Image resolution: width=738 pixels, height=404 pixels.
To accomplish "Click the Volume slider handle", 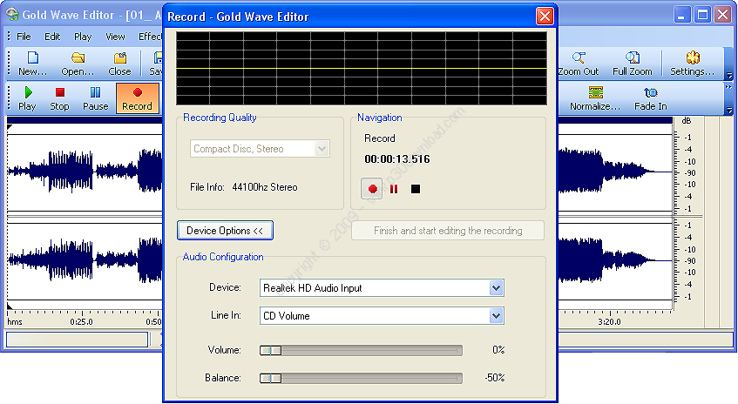I will click(271, 350).
